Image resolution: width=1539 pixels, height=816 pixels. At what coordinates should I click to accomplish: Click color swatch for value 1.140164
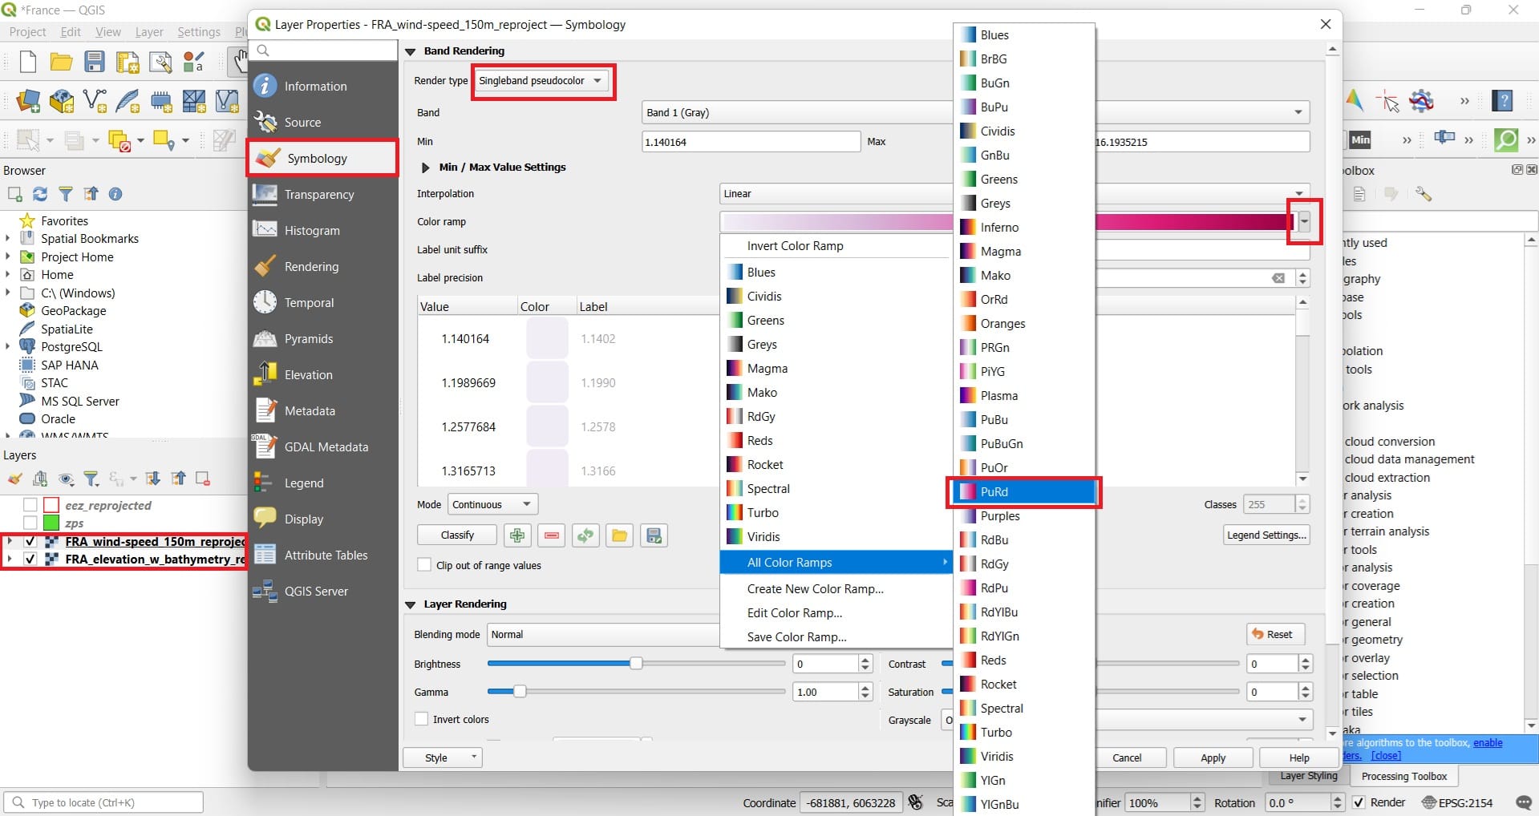[547, 338]
